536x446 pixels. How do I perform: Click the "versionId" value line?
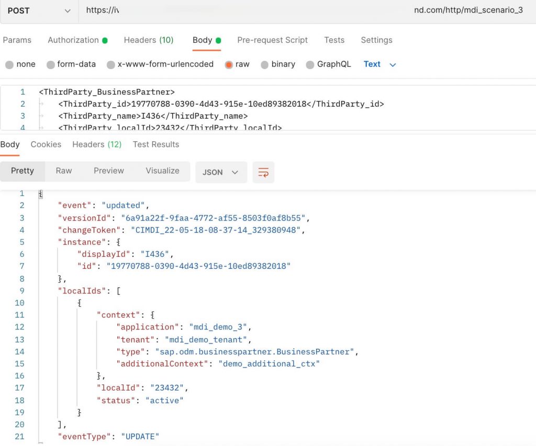[x=184, y=218]
